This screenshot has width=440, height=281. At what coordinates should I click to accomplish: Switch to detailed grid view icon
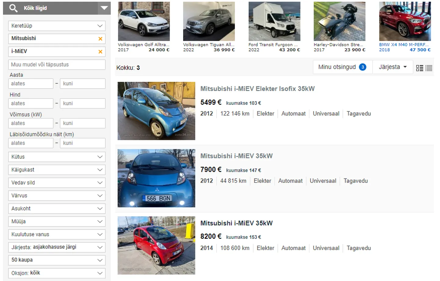point(420,68)
